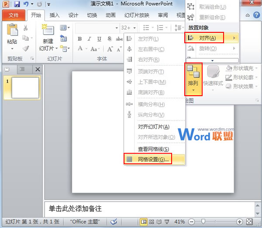Screen dimensions: 262x228
Task: Select View Gridlines (查看网格线) item
Action: tap(154, 149)
